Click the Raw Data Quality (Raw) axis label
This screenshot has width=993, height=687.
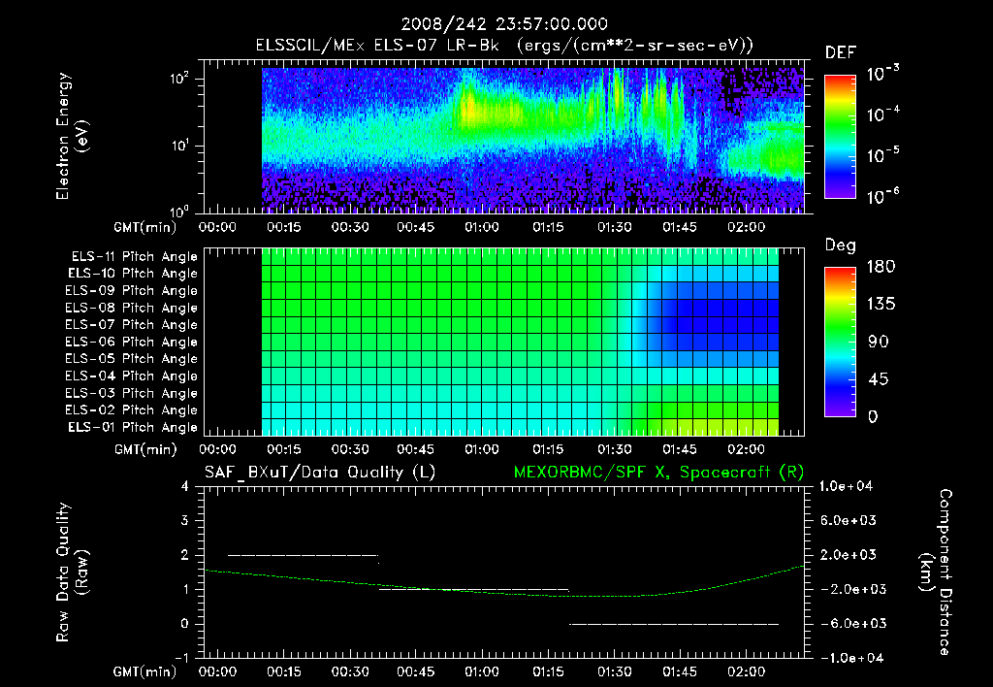(72, 572)
